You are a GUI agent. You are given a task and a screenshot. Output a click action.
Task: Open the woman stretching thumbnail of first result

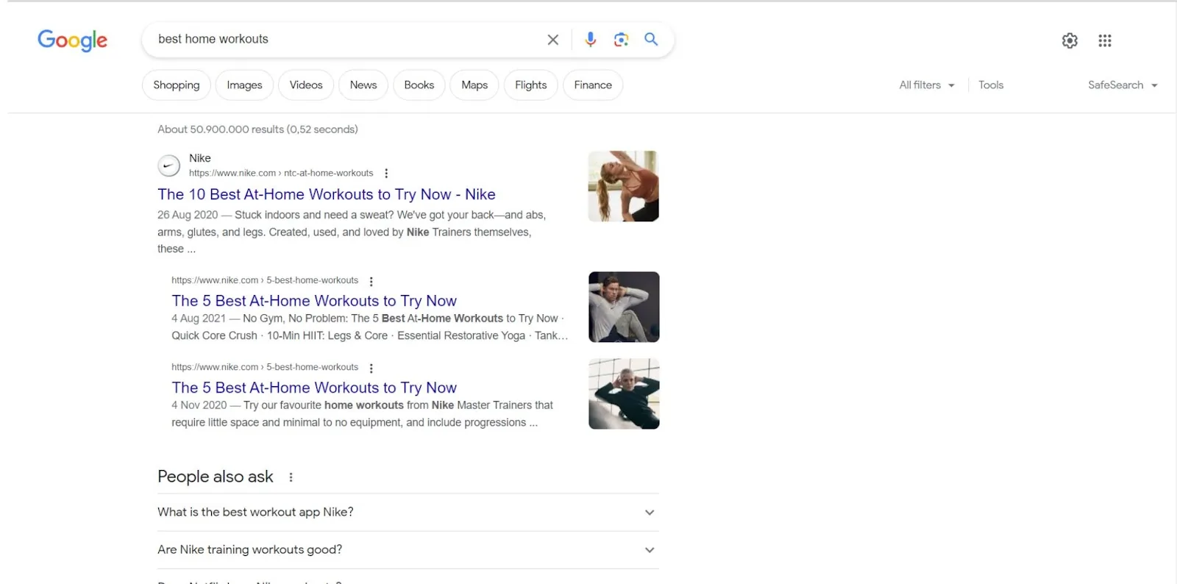click(623, 186)
